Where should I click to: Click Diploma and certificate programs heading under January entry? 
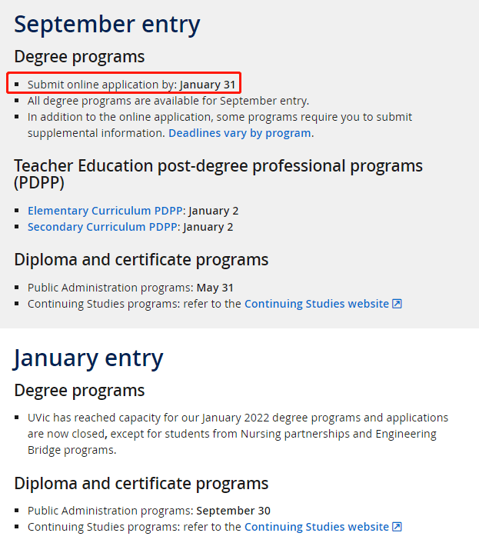click(x=141, y=483)
